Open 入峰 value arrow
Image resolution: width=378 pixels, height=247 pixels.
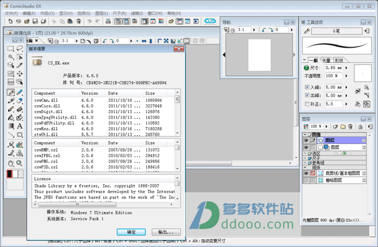[x=346, y=87]
